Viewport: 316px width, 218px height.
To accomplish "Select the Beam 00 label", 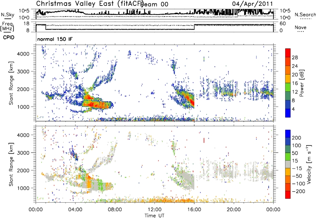I will pyautogui.click(x=155, y=4).
